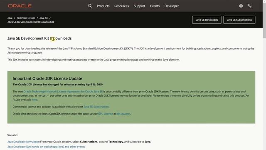The height and width of the screenshot is (150, 266).
Task: Open the Resources menu
Action: 121,6
